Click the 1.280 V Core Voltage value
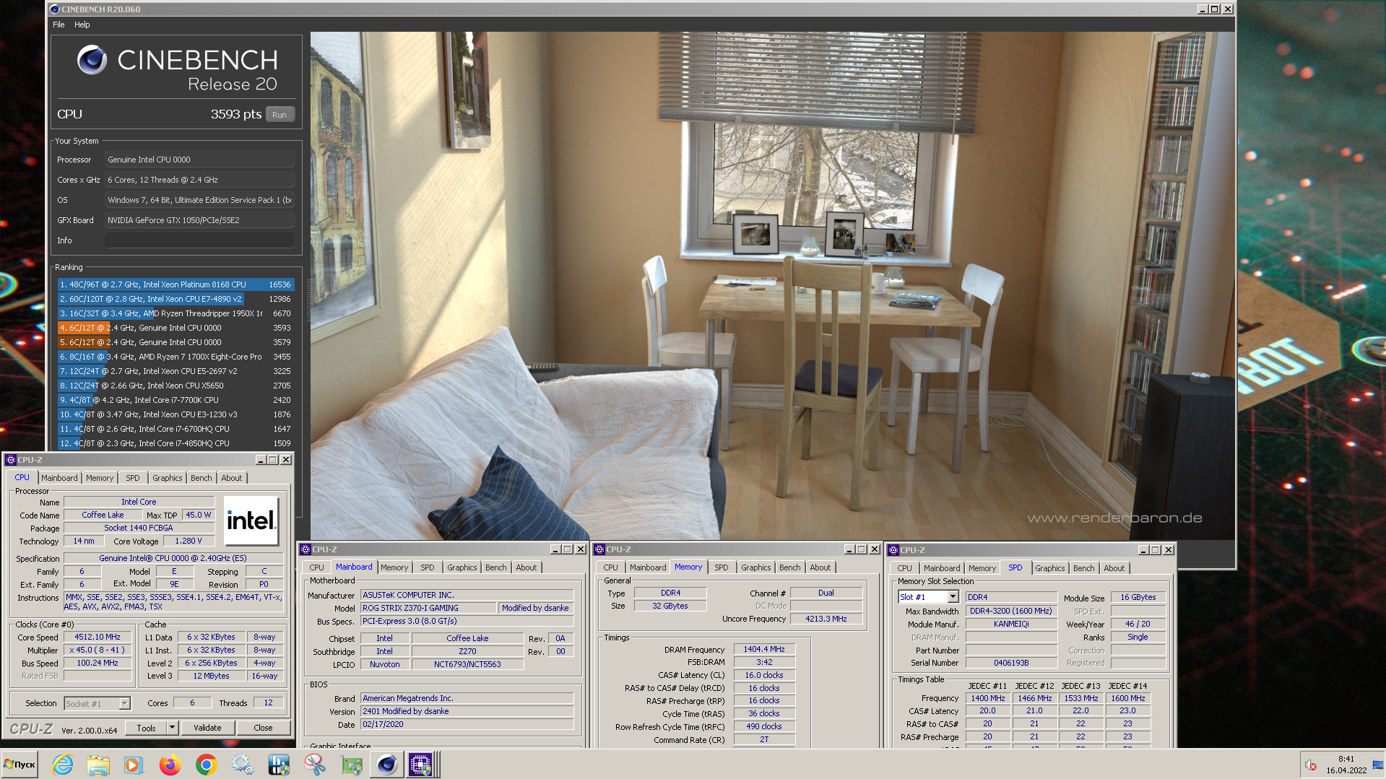 point(189,541)
